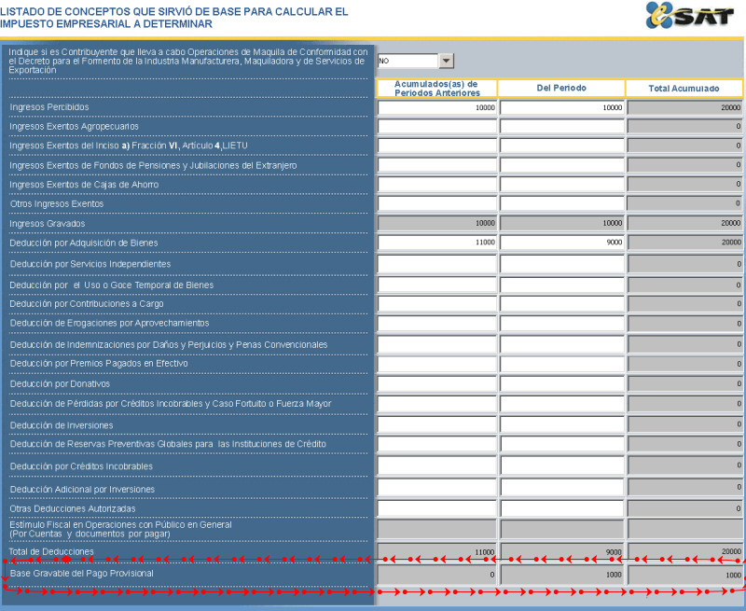Click Fondos de Pensiones y Jubilaciones Periodos Anteriores field
The height and width of the screenshot is (611, 746).
click(437, 165)
